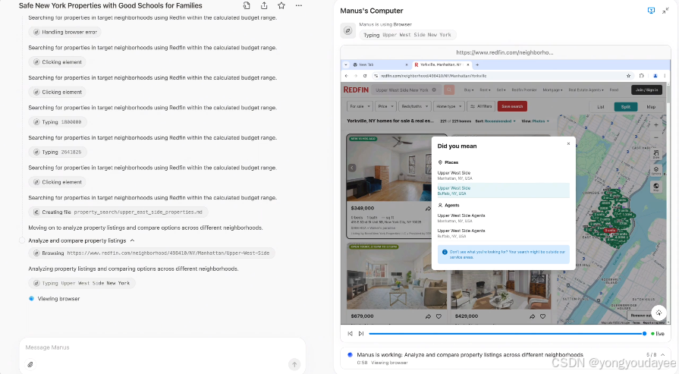Go back in the embedded browser

coord(347,76)
